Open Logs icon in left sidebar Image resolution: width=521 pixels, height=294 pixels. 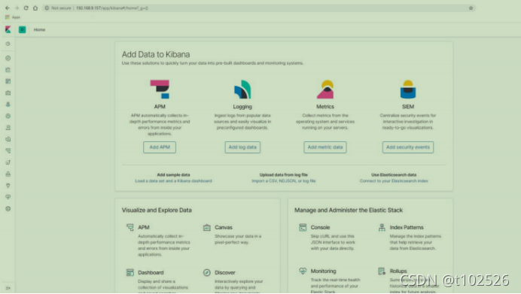pos(8,139)
